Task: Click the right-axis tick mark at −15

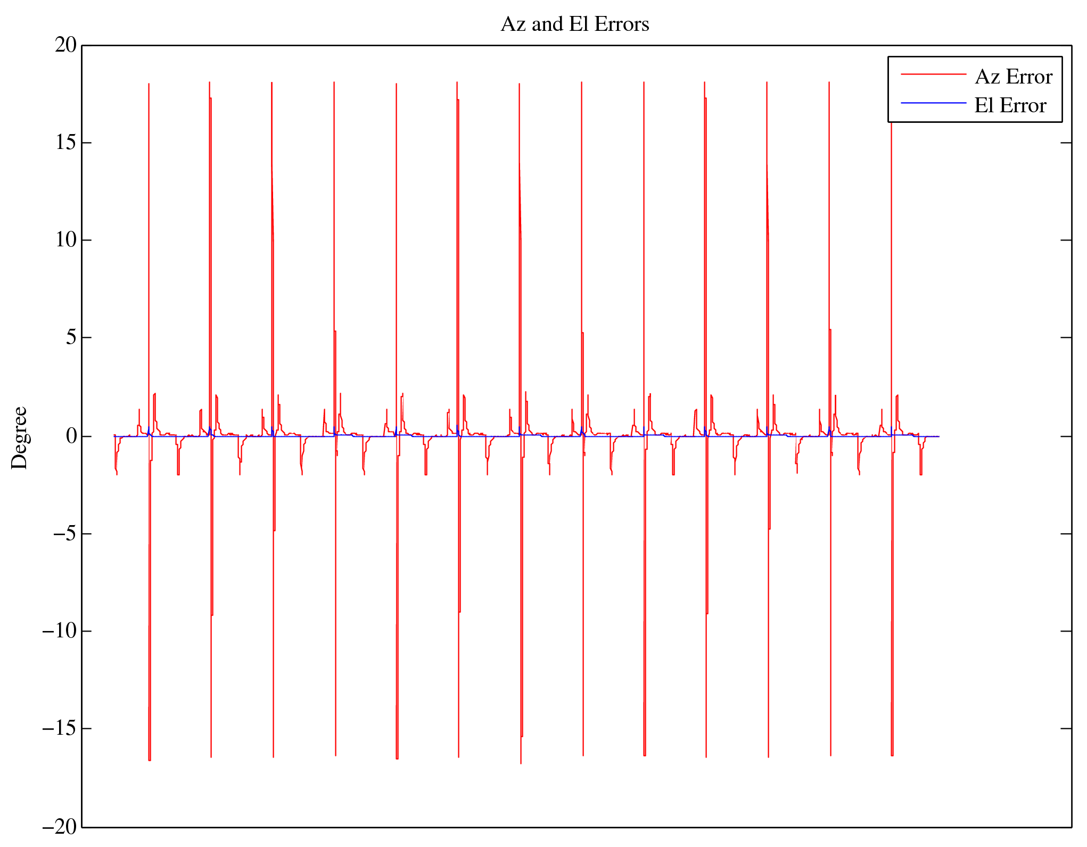Action: pyautogui.click(x=1066, y=728)
